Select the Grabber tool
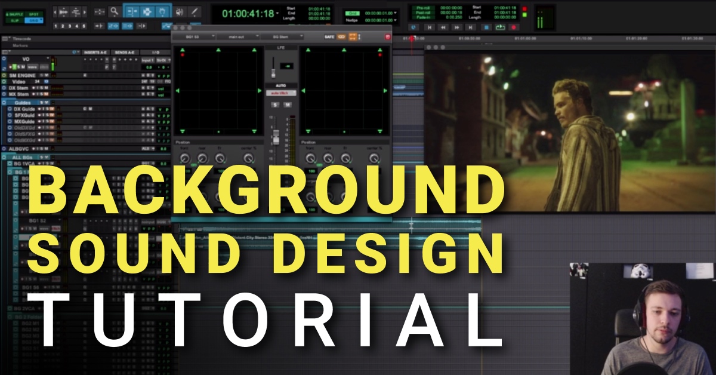This screenshot has width=716, height=375. (162, 11)
